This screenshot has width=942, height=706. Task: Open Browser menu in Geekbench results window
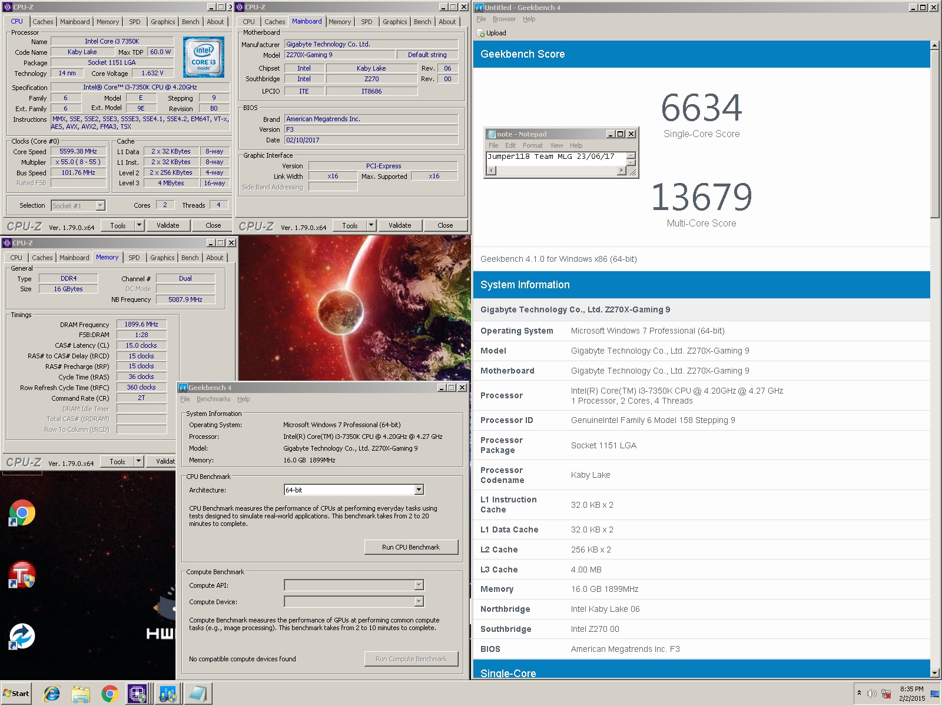click(x=504, y=19)
